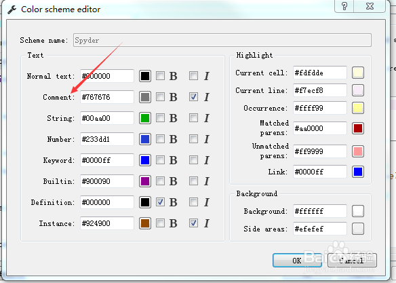This screenshot has width=396, height=283.
Task: Click the String green color swatch
Action: tap(145, 118)
